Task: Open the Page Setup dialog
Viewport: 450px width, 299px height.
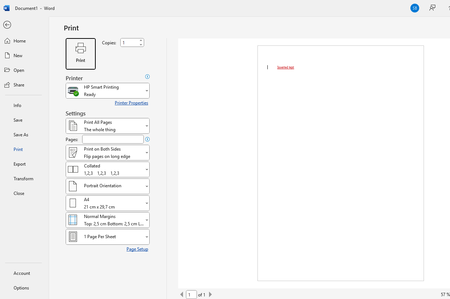Action: (137, 249)
